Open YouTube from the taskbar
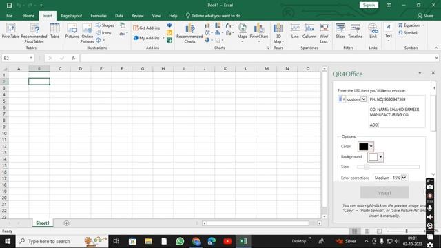441x248 pixels. click(227, 241)
